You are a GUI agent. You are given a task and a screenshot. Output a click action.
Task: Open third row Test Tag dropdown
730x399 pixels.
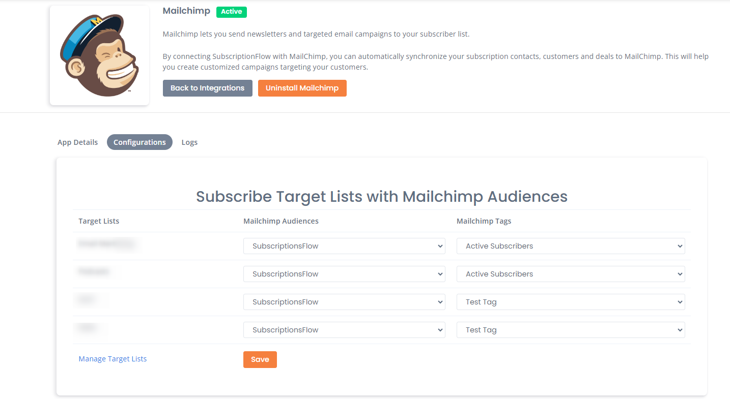(571, 302)
